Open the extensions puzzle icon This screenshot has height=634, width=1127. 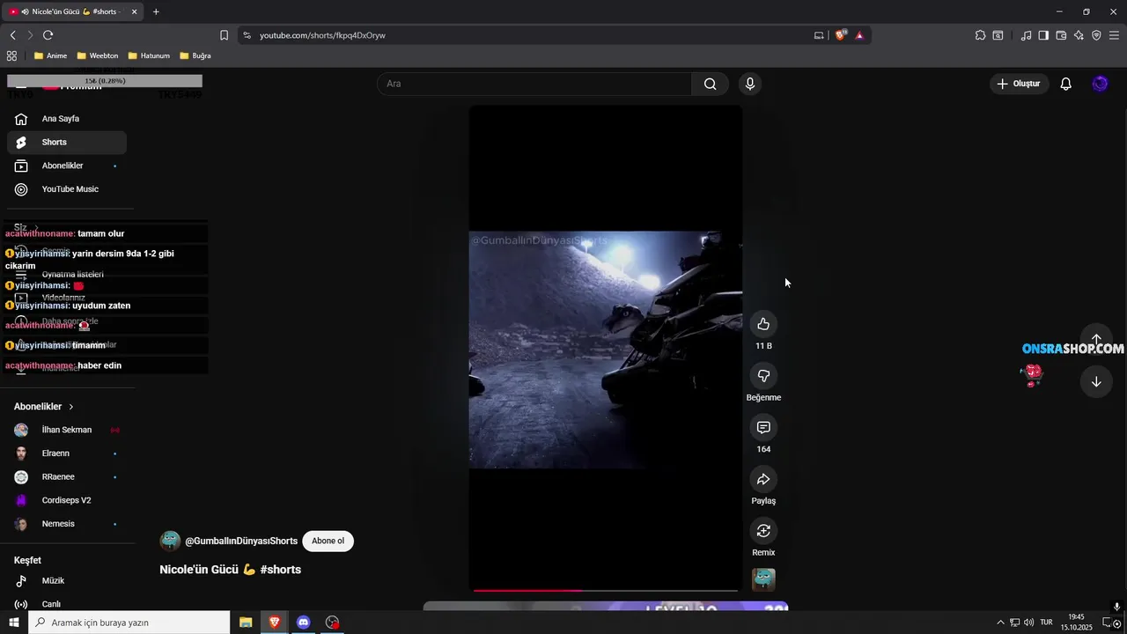tap(980, 35)
